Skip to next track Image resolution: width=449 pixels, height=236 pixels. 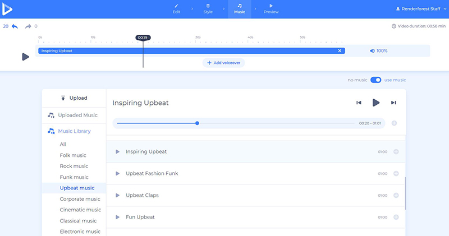[393, 103]
